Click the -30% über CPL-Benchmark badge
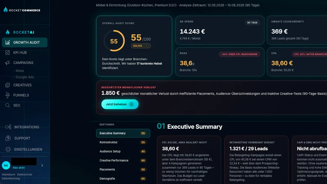 click(240, 54)
